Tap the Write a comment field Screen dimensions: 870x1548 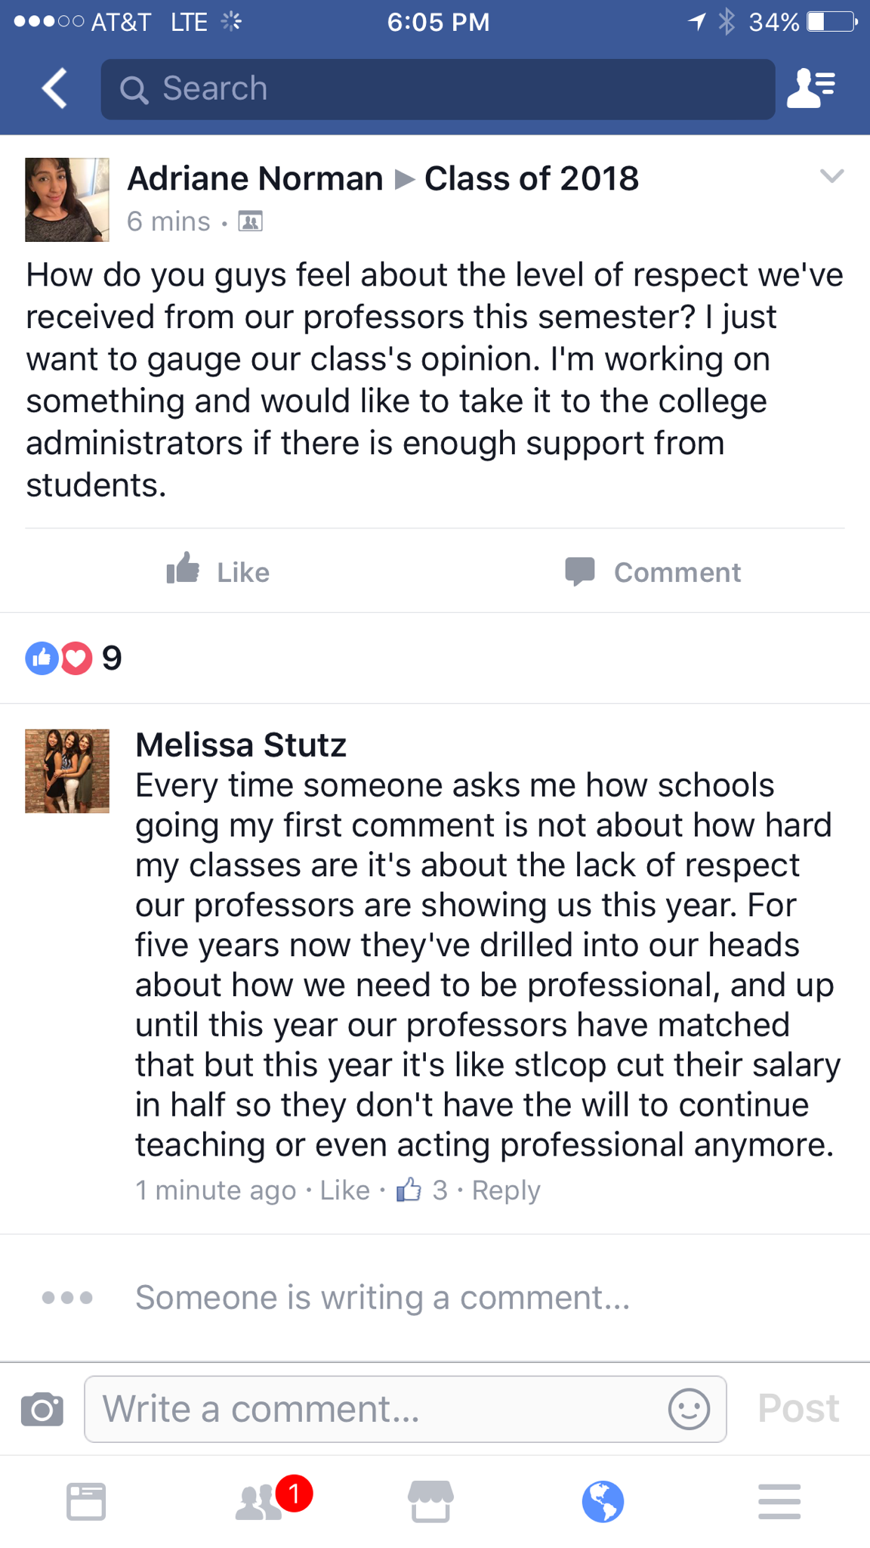pos(378,1409)
